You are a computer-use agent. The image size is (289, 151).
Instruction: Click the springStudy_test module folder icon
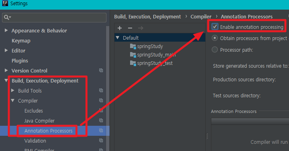coord(133,63)
